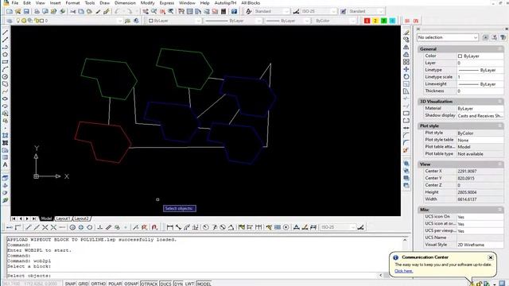Click the Open file icon
The width and height of the screenshot is (509, 286).
pos(17,11)
